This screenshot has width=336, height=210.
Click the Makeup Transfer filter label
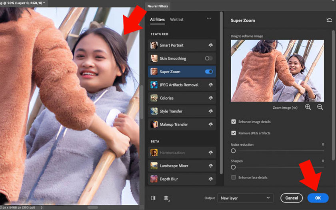pos(174,124)
